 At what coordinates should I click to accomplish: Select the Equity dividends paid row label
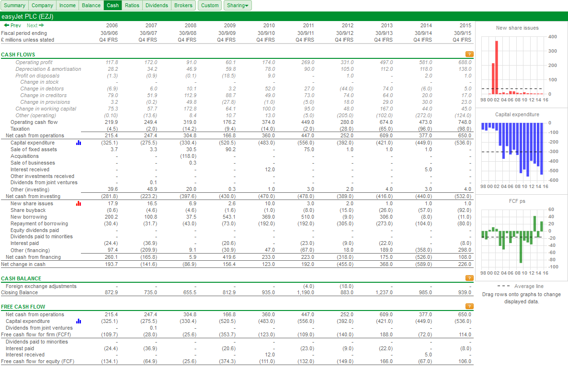(35, 230)
